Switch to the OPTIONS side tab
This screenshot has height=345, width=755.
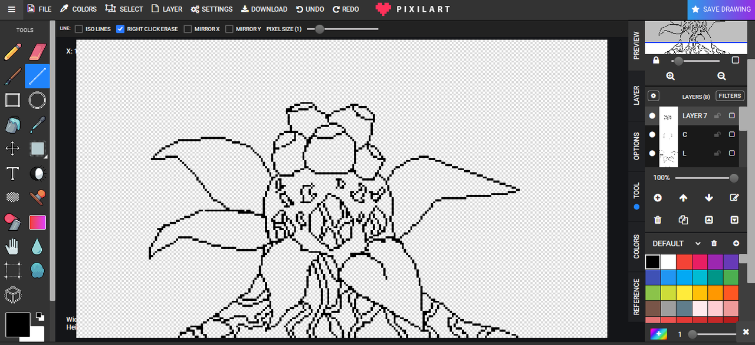(x=636, y=146)
